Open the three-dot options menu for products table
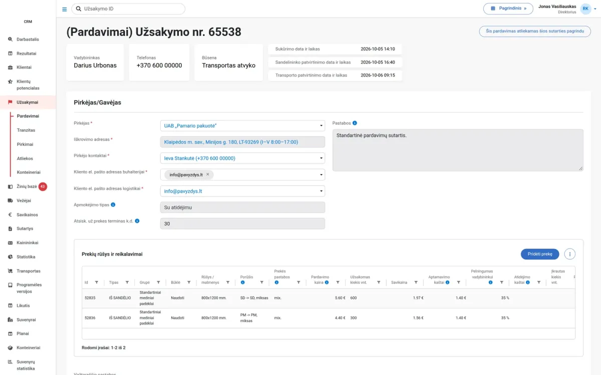 (x=569, y=254)
